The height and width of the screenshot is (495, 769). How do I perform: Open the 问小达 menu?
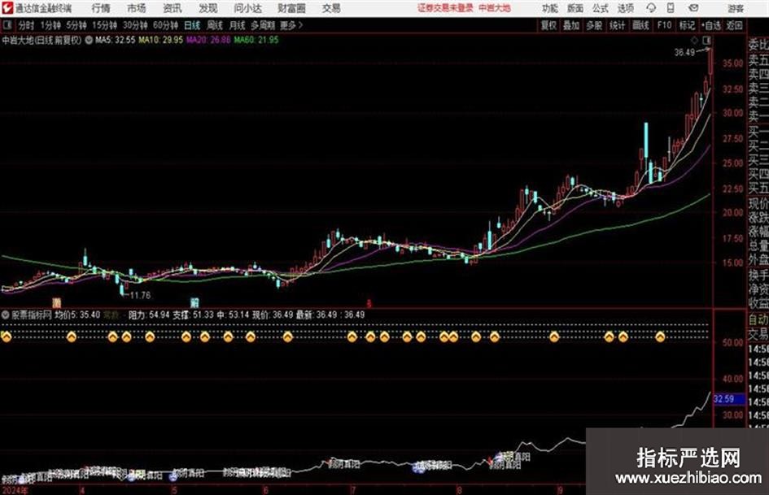pyautogui.click(x=247, y=8)
